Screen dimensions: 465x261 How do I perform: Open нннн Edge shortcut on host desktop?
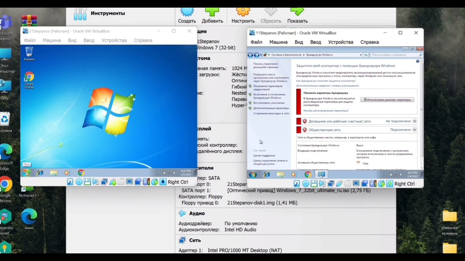coord(29,219)
